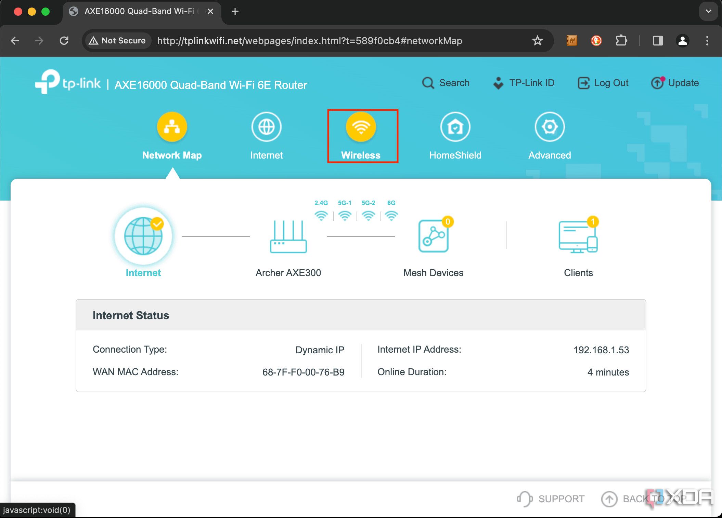The image size is (722, 518).
Task: Open the Advanced gear icon
Action: [550, 127]
